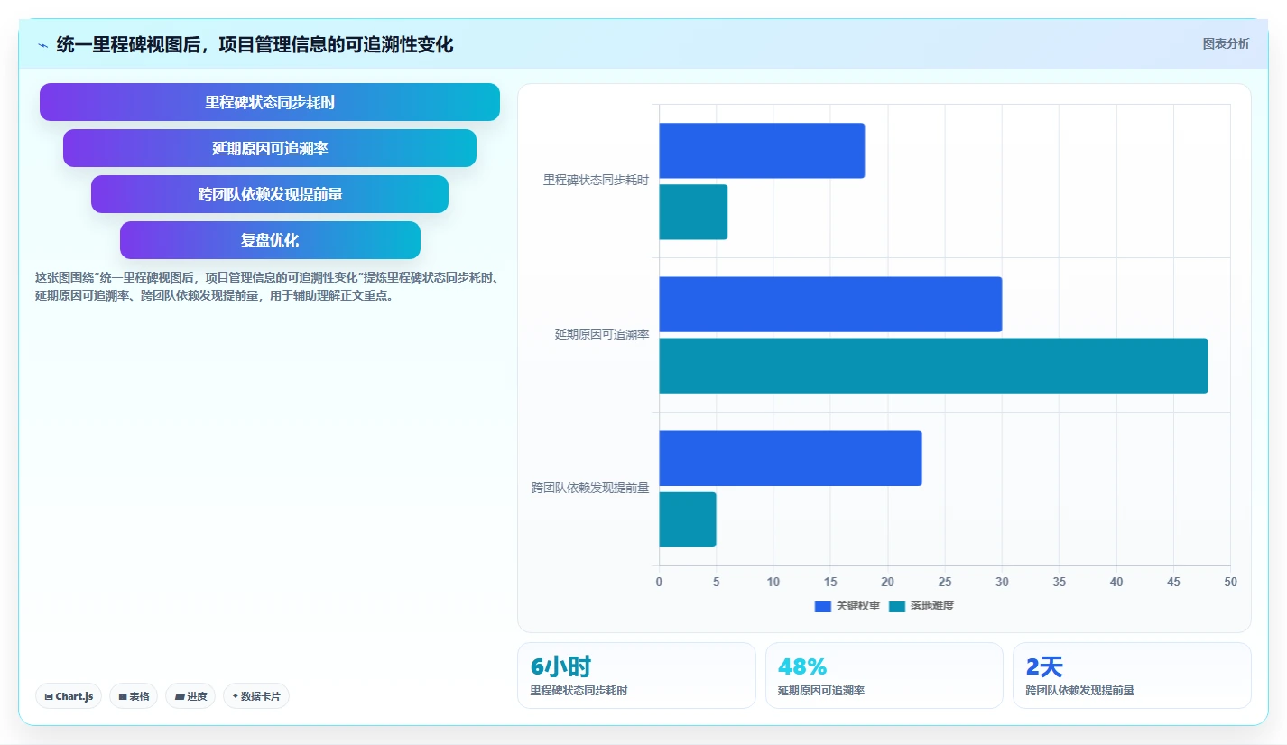Open the 48% data card

coord(884,675)
